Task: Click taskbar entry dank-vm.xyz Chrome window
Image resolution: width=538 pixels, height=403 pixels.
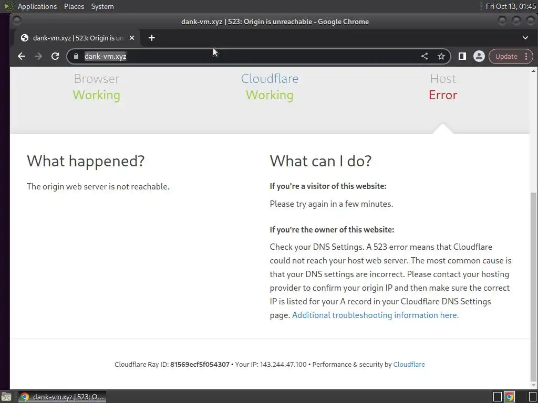Action: [x=62, y=397]
